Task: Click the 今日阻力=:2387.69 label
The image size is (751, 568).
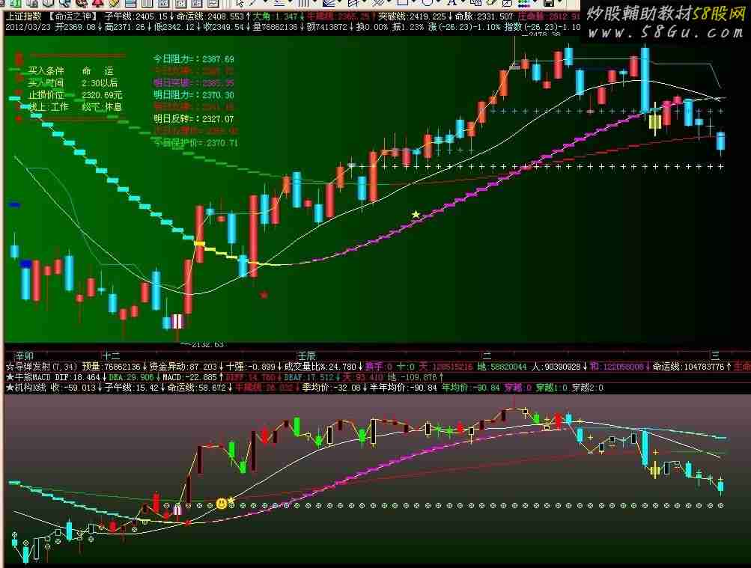Action: pyautogui.click(x=194, y=59)
